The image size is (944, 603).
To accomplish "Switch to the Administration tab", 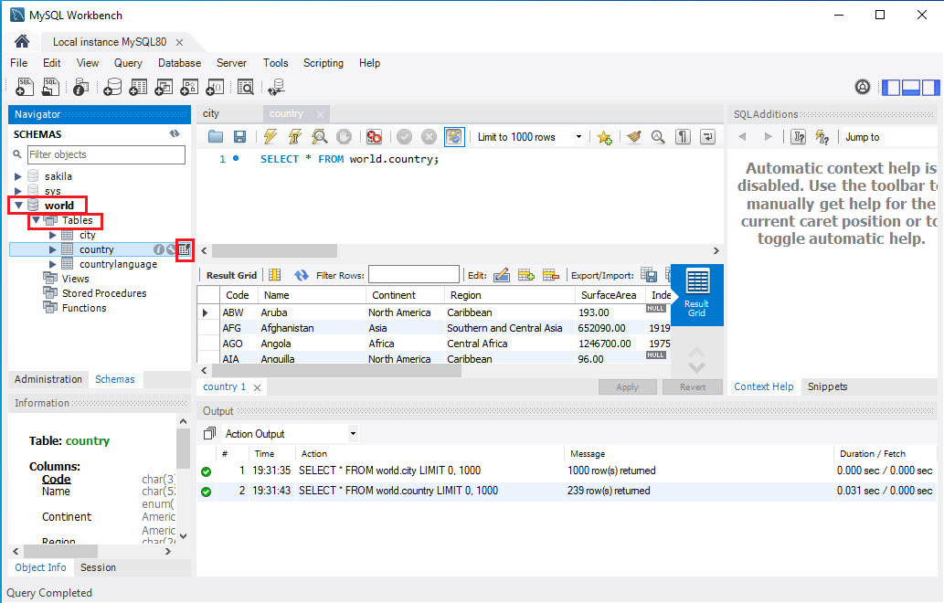I will pos(48,379).
